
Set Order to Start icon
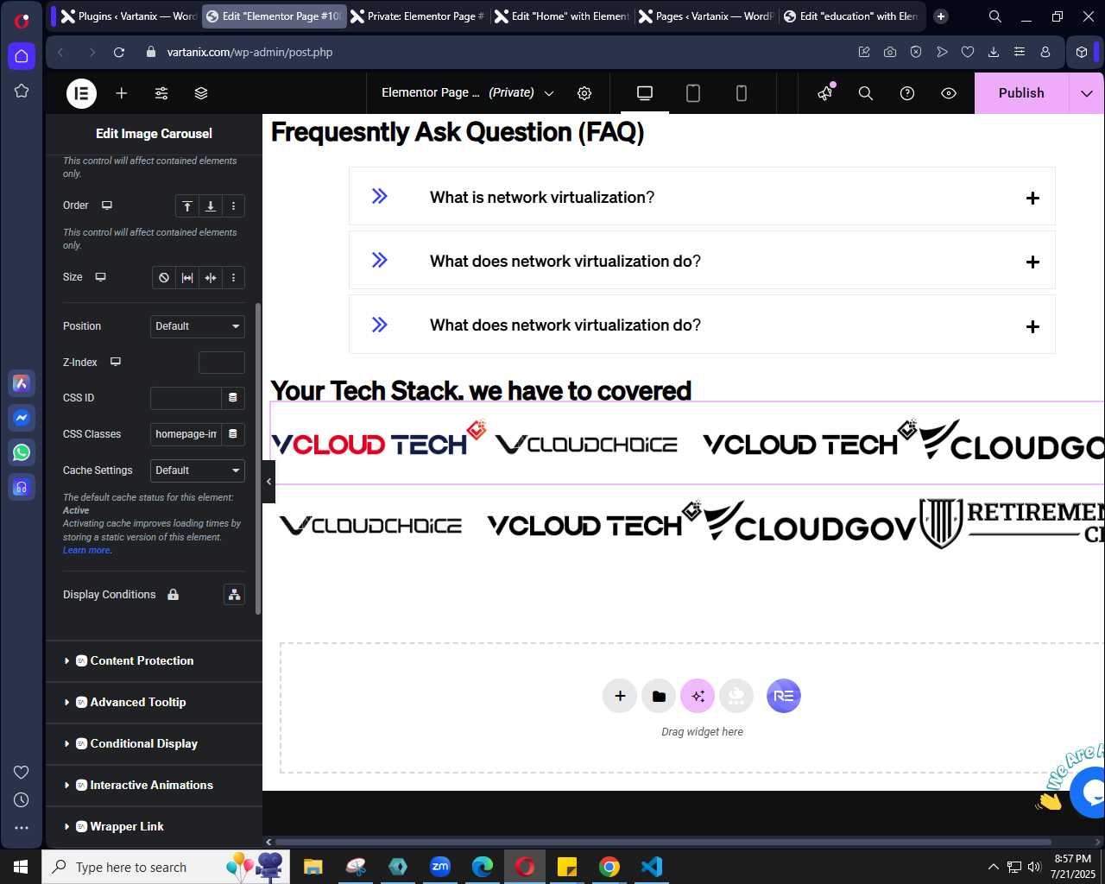(187, 205)
